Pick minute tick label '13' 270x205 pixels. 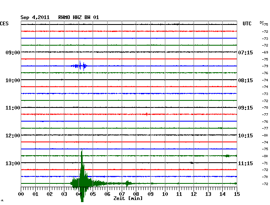coord(208,194)
